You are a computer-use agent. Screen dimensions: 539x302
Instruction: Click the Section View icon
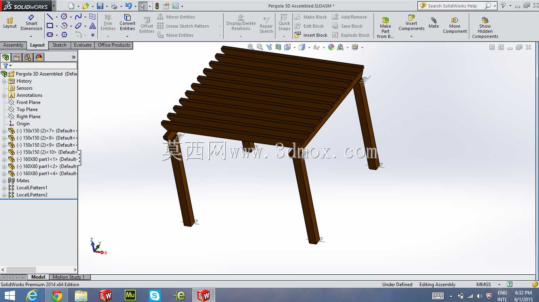point(278,47)
